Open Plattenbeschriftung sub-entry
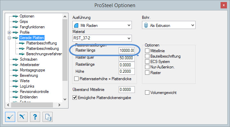Screen dimensions: 230x127 (41, 43)
